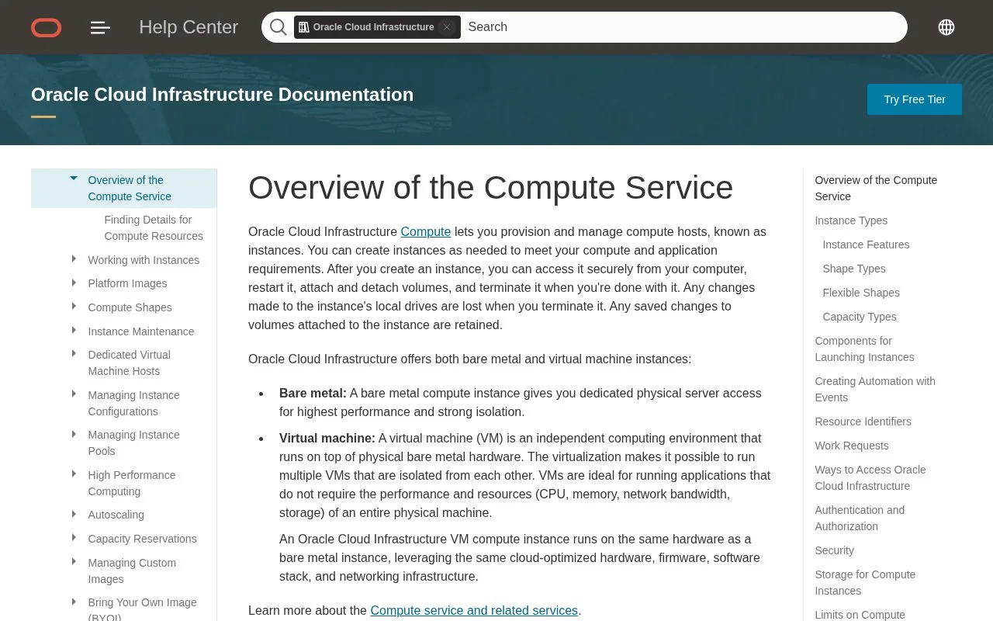The height and width of the screenshot is (621, 993).
Task: Open the language globe selector
Action: (946, 27)
